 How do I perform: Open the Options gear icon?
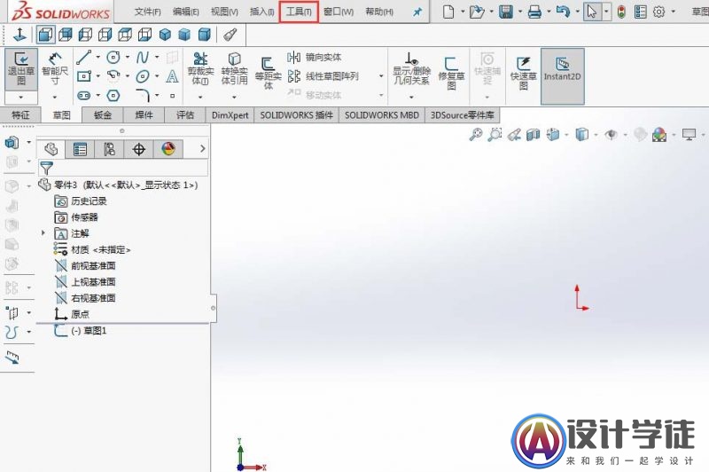coord(658,12)
